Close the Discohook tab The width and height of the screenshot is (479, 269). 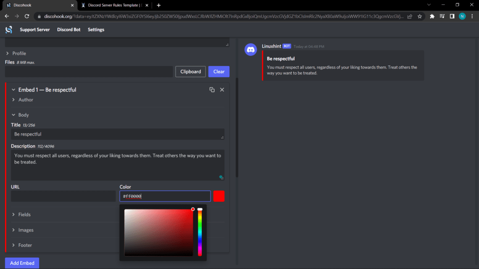pyautogui.click(x=72, y=5)
